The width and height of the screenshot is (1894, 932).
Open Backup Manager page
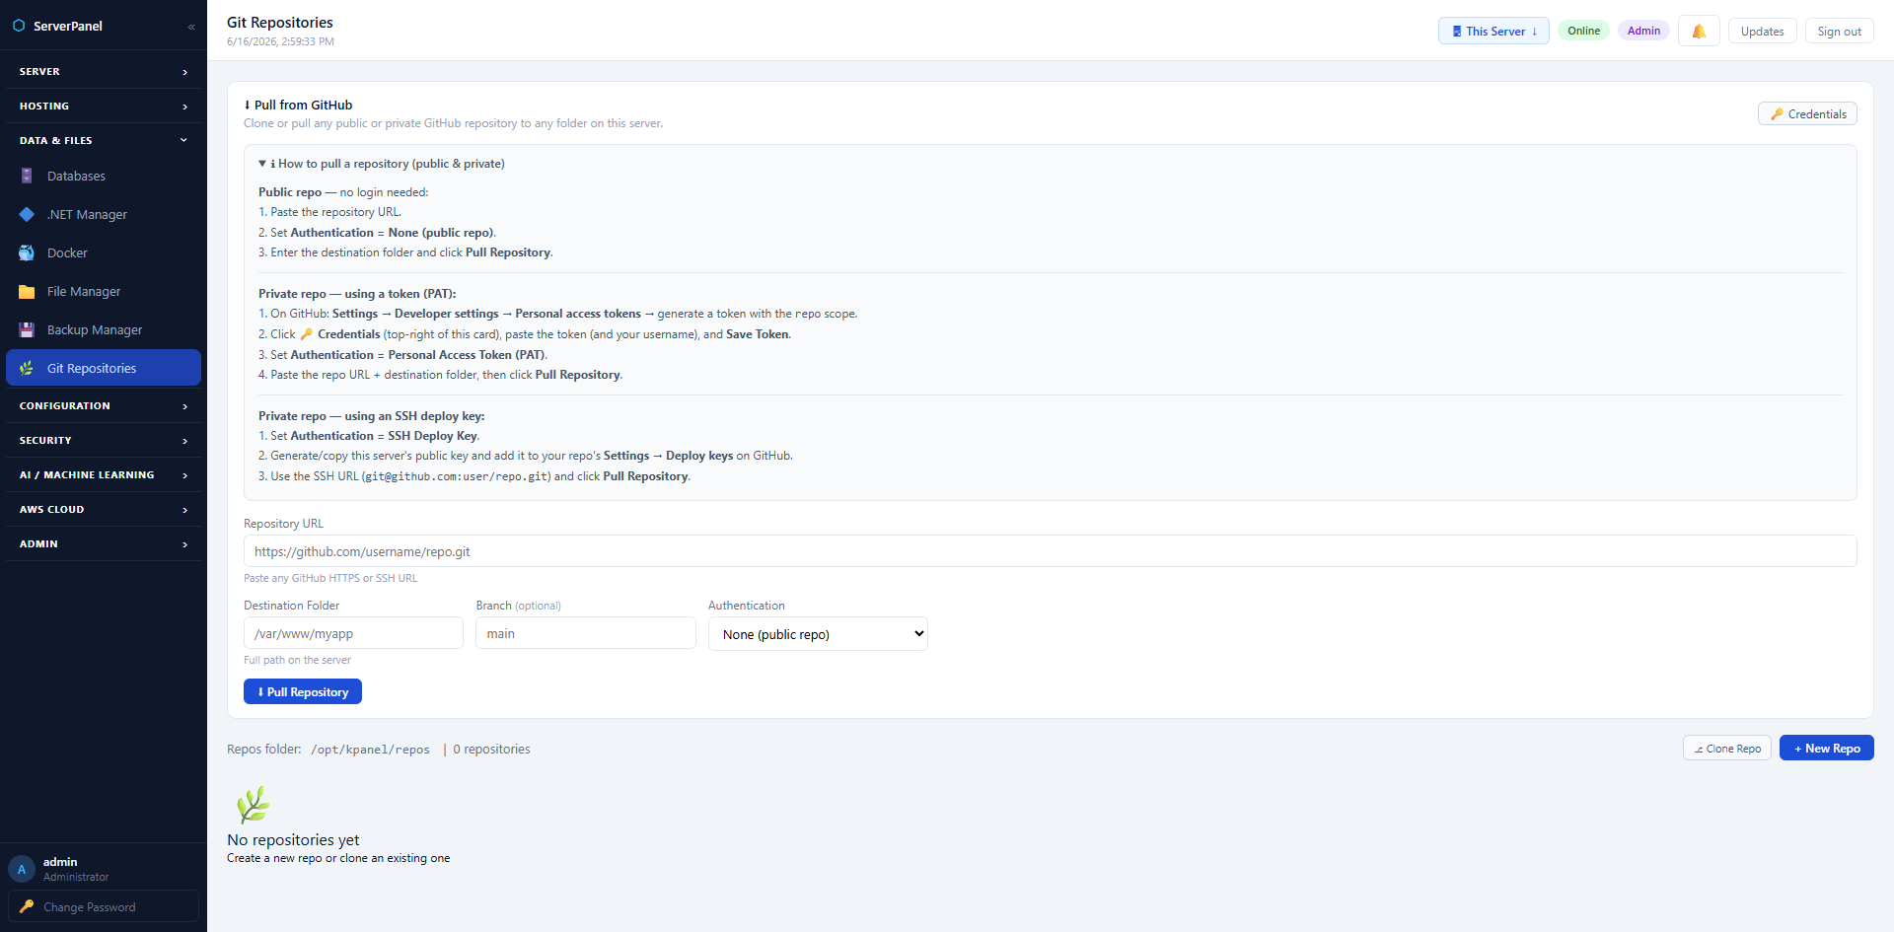104,329
